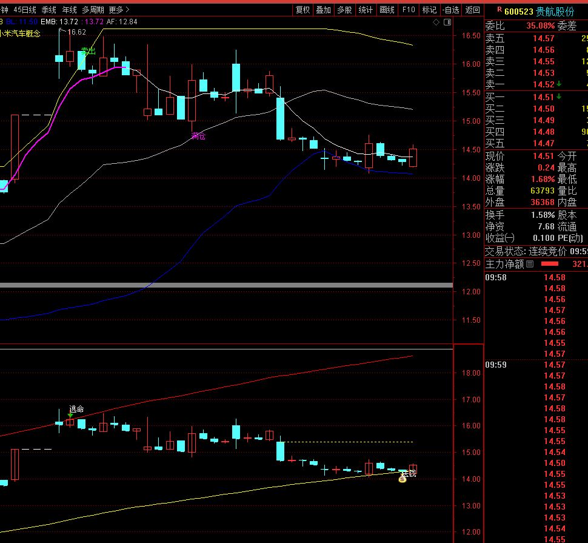Switch to the 年线 period tab
Screen dimensions: 588x543
click(69, 10)
